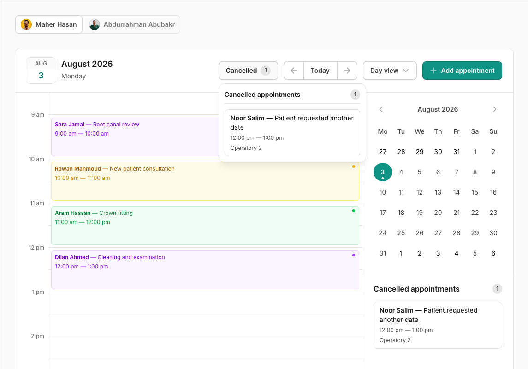The image size is (528, 369).
Task: Click the 'We' weekday column header
Action: [x=420, y=131]
